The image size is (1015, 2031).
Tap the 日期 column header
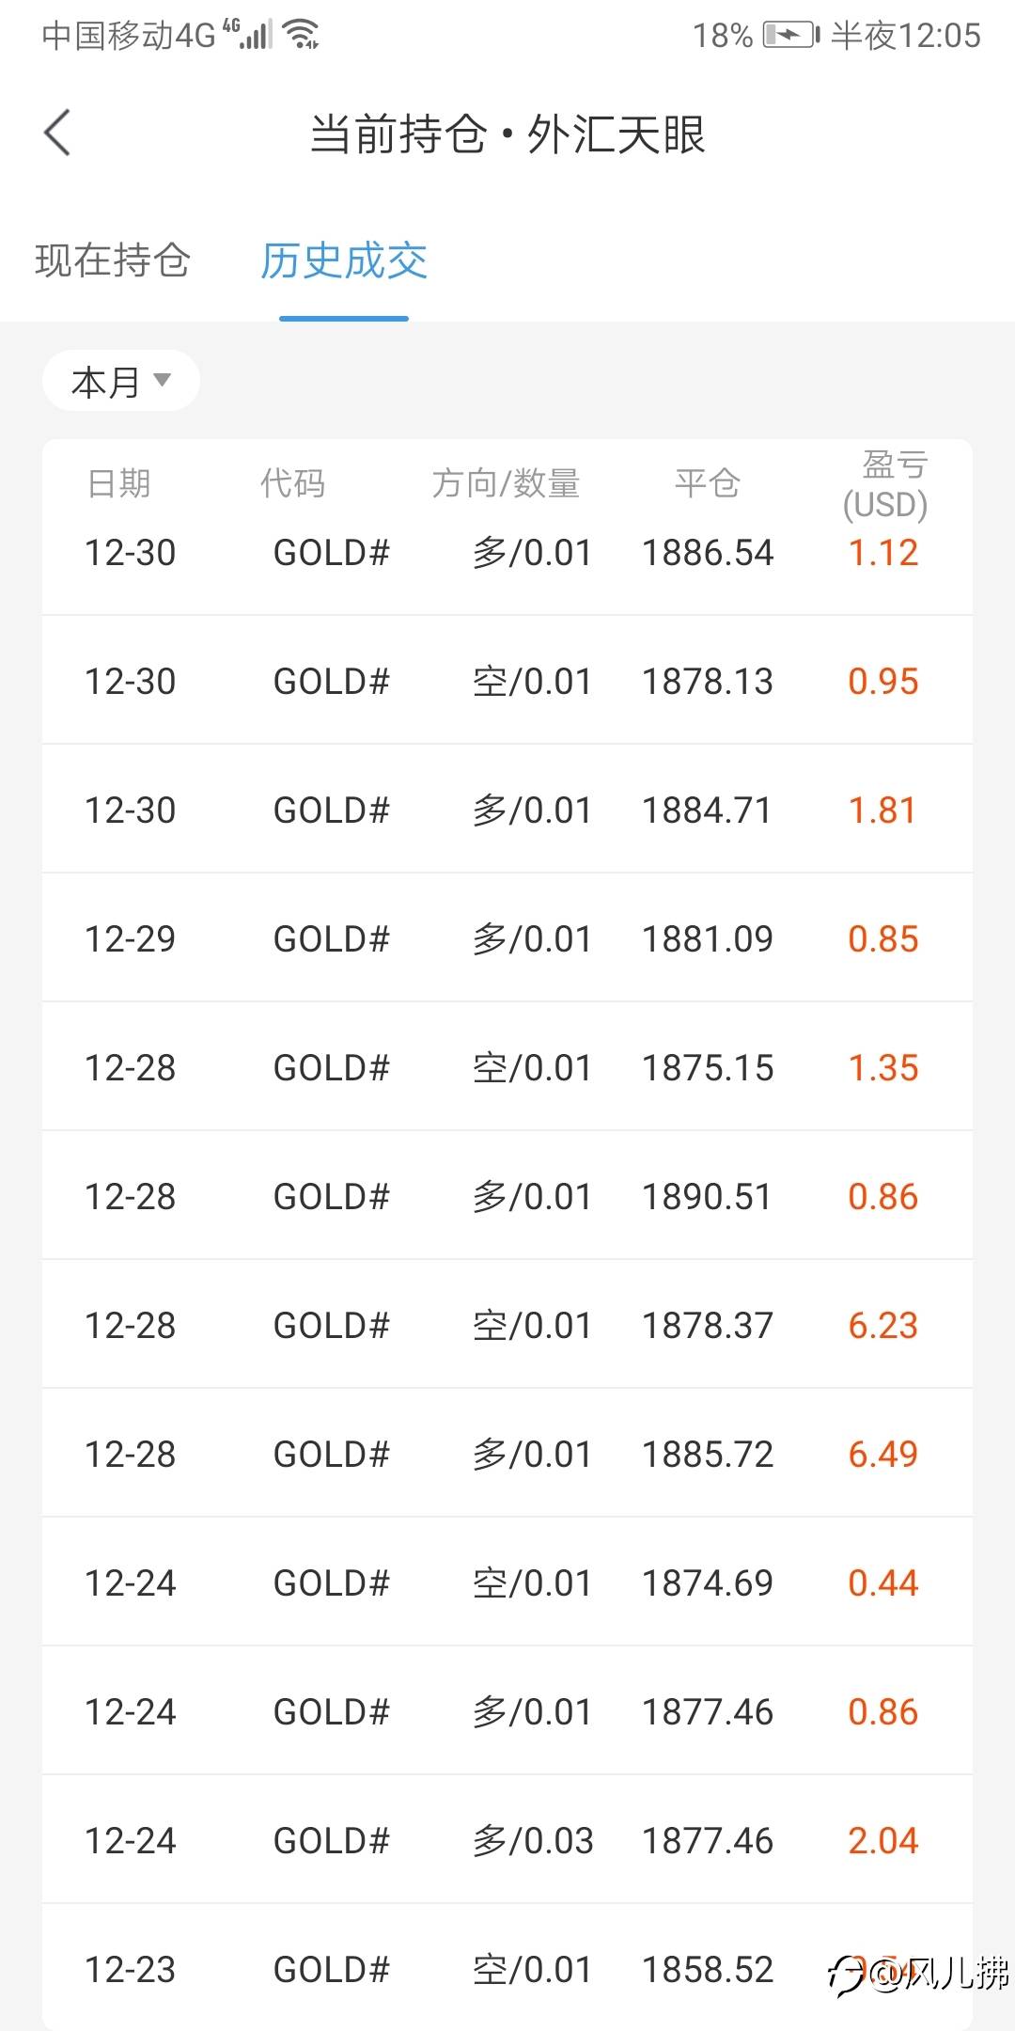tap(119, 483)
